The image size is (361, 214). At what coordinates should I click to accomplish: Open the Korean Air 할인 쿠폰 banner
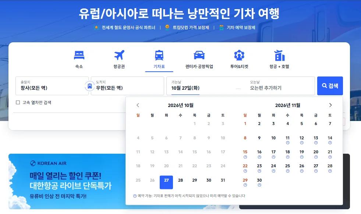(x=67, y=181)
